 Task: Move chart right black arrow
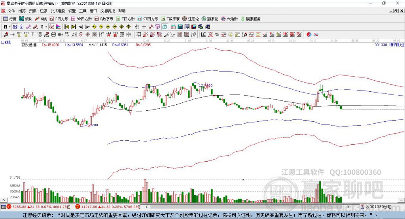pos(87,27)
